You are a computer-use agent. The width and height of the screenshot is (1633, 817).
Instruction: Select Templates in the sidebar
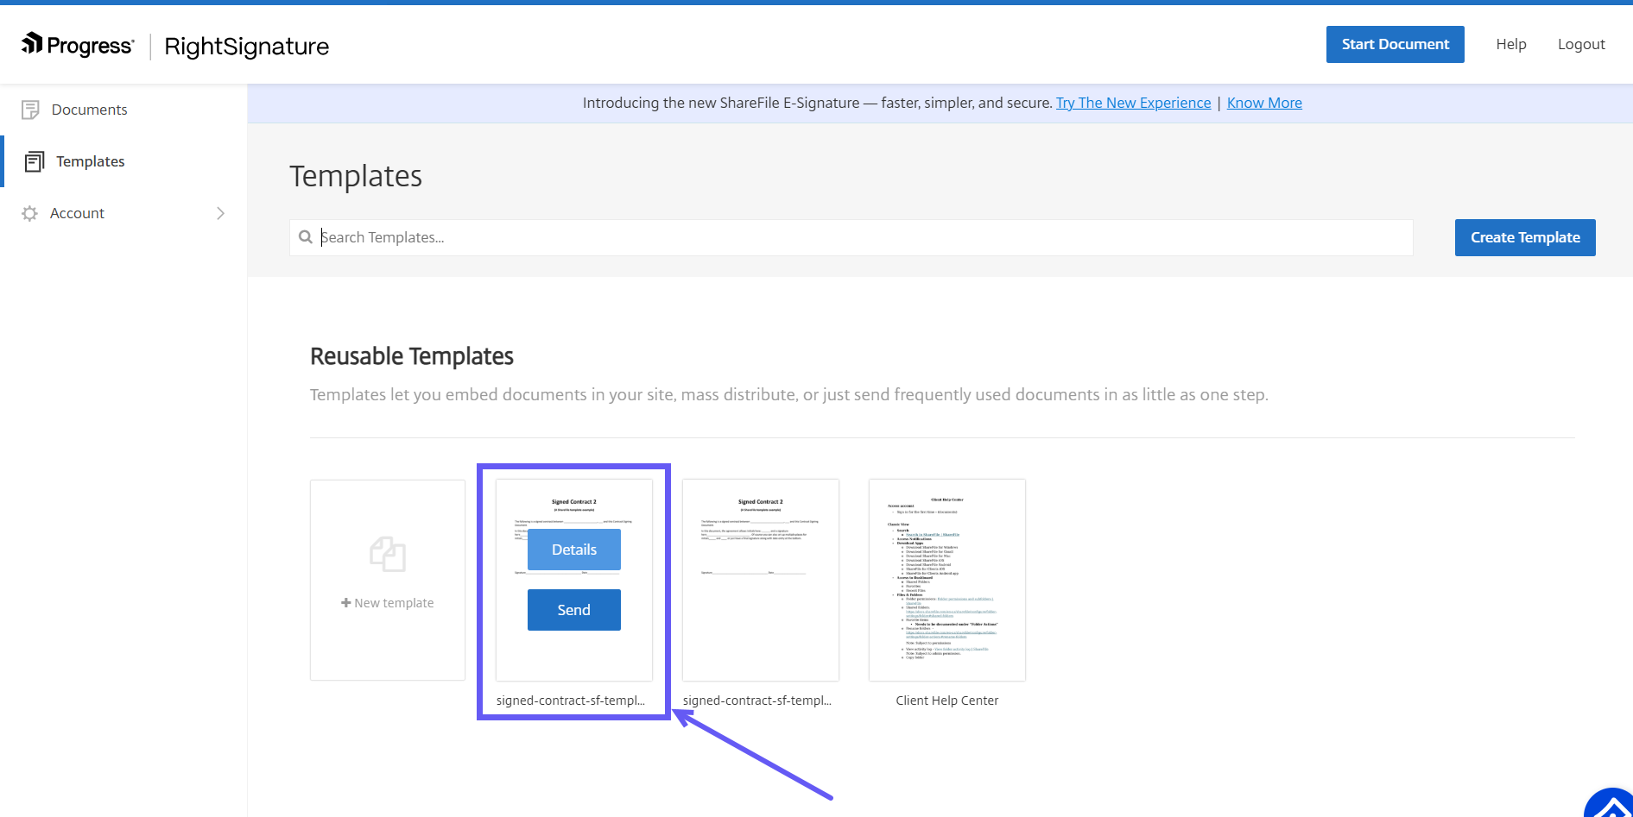(x=91, y=161)
